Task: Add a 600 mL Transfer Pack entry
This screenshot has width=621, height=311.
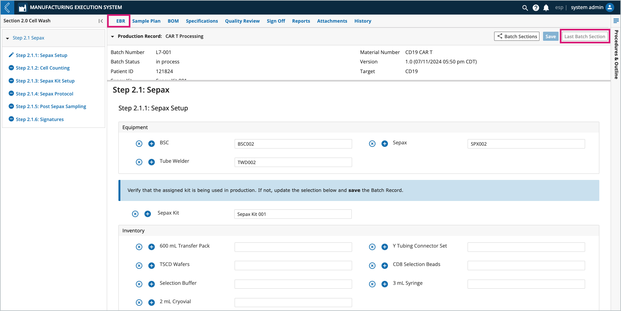Action: tap(151, 247)
